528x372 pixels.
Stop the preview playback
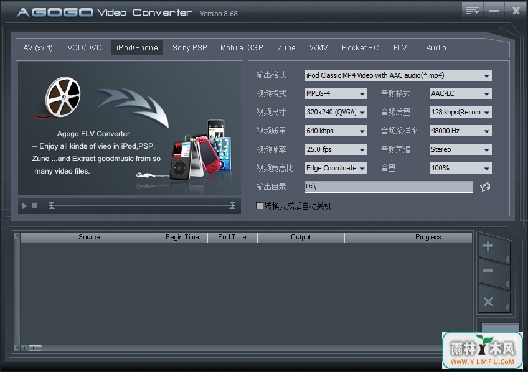(x=35, y=206)
